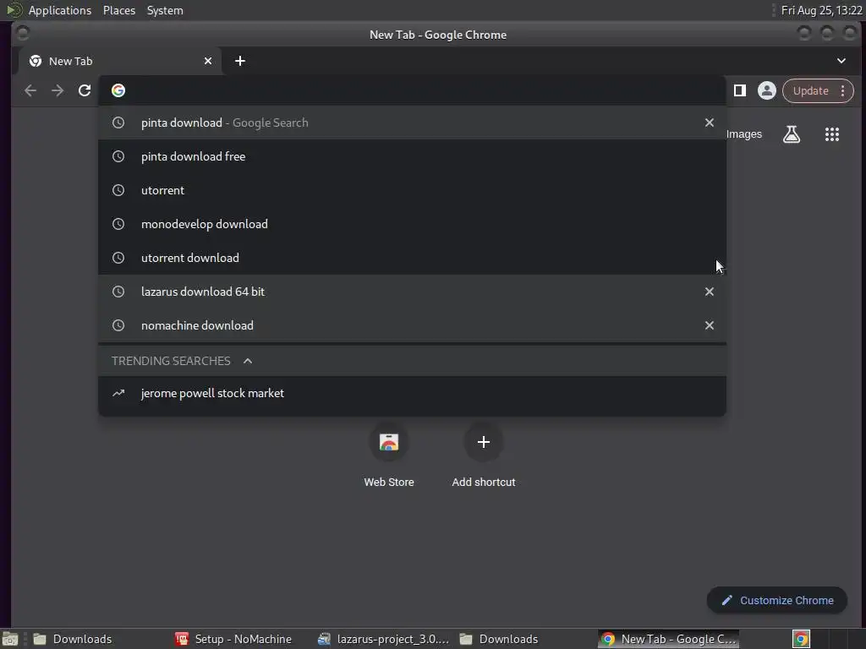Select the New Tab tab
This screenshot has width=866, height=649.
tap(120, 61)
